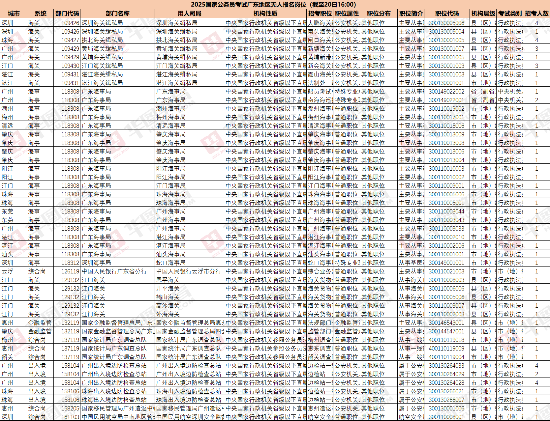
Task: Select the 职位分布 column header
Action: (x=379, y=14)
